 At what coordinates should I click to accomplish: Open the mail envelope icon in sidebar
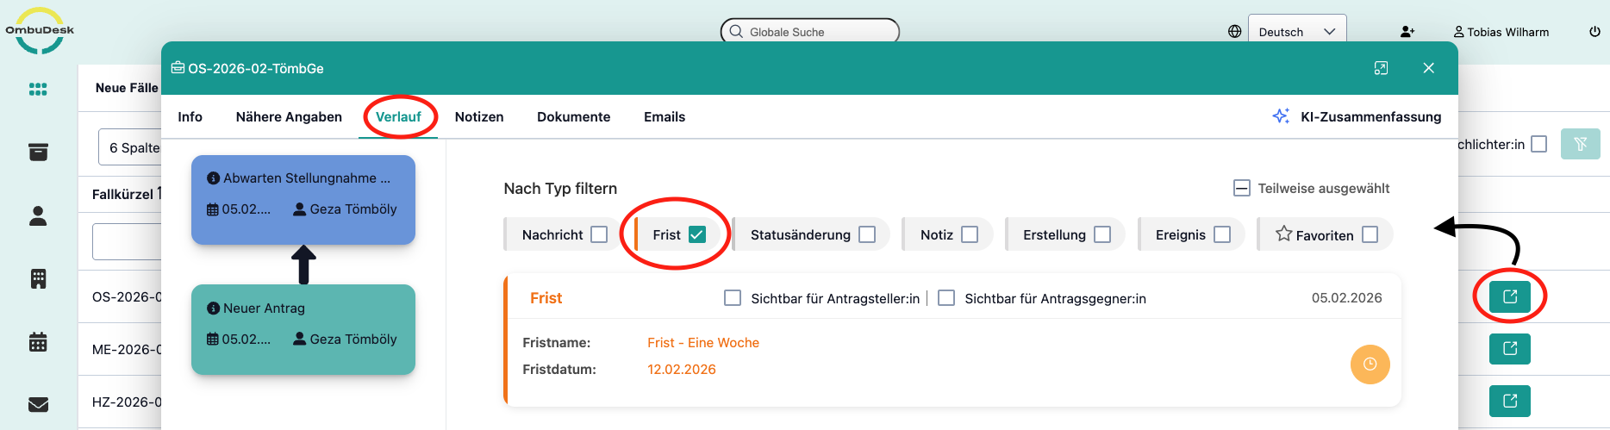point(38,404)
